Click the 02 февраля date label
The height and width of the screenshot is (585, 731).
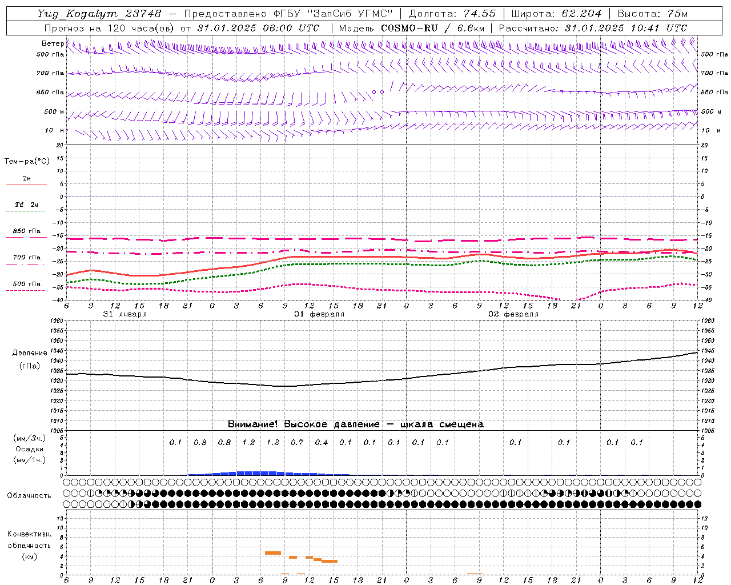[513, 314]
